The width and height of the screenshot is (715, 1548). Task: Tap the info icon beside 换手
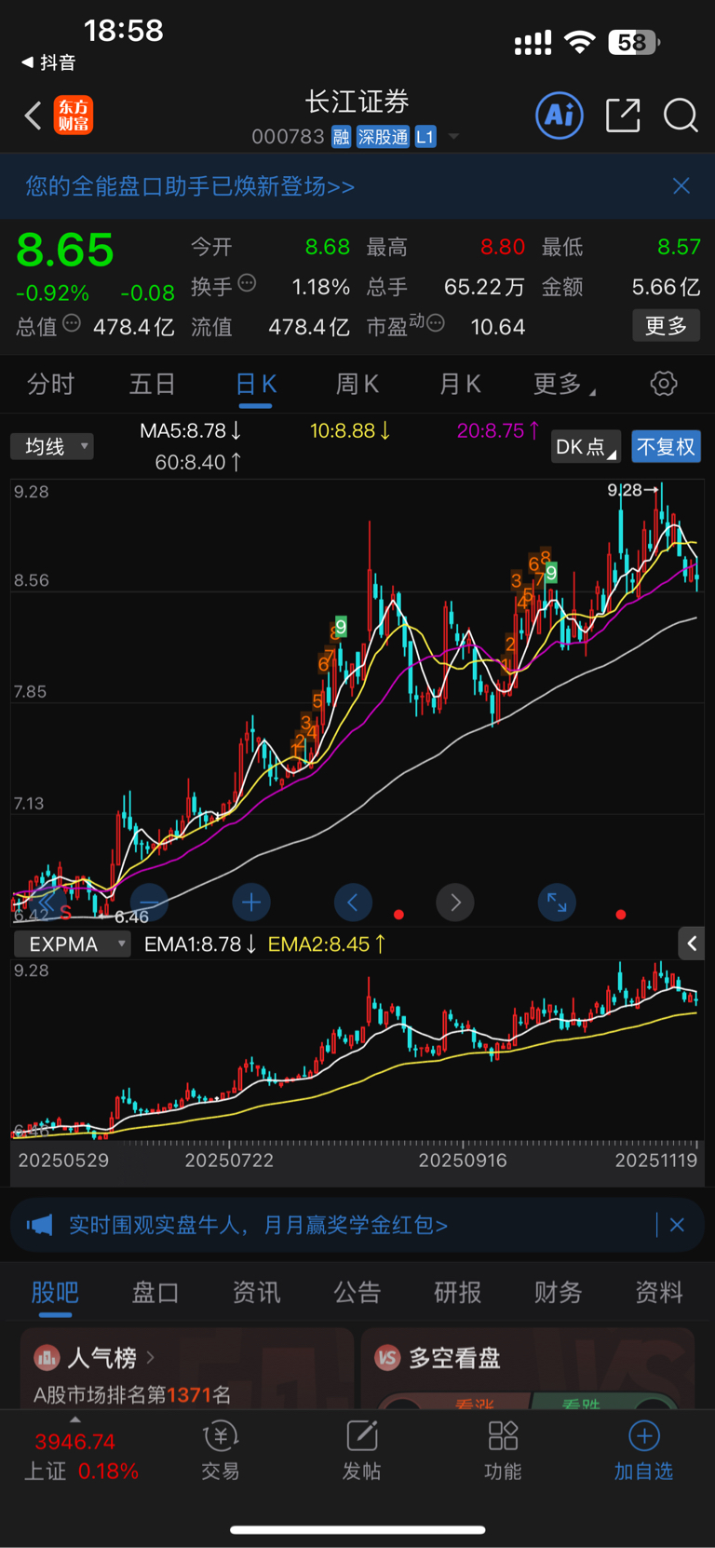(247, 283)
